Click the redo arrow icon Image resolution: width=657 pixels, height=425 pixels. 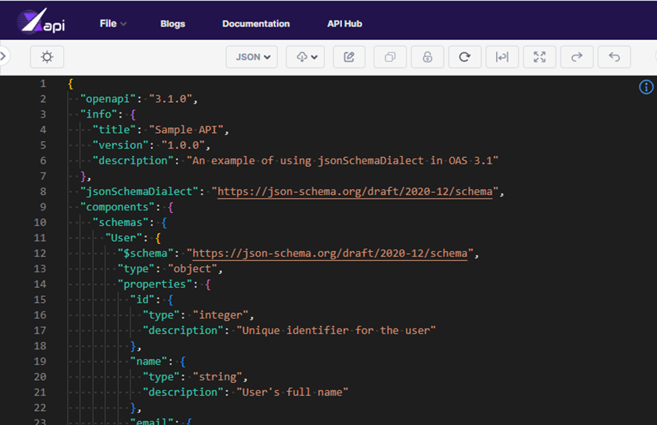tap(577, 57)
